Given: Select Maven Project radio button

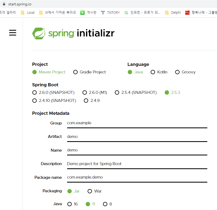Looking at the screenshot, I should [49, 72].
